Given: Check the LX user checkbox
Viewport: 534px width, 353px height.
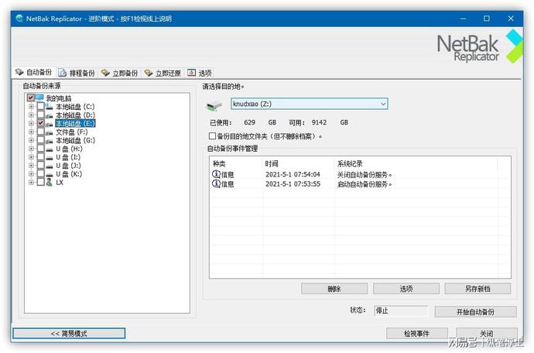Looking at the screenshot, I should pos(40,182).
